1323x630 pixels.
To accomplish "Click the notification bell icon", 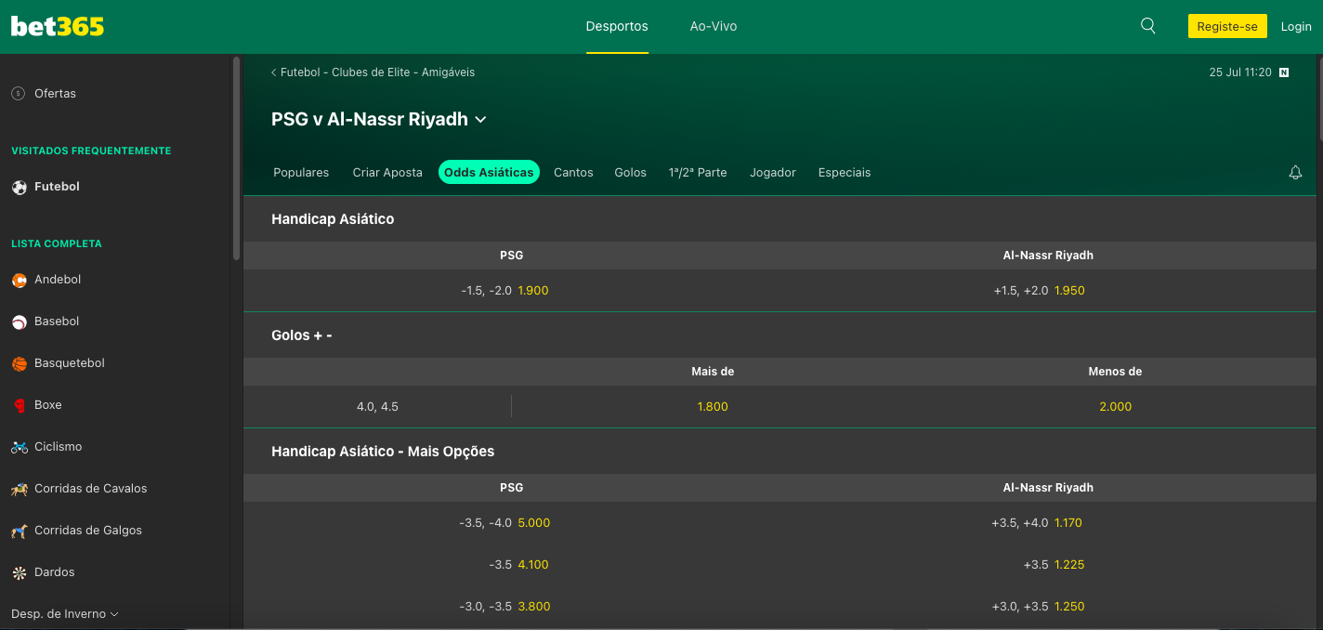I will click(x=1295, y=172).
